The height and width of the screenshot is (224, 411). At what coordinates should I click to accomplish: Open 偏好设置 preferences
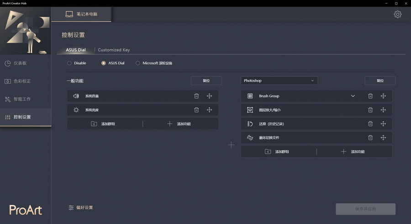point(80,208)
